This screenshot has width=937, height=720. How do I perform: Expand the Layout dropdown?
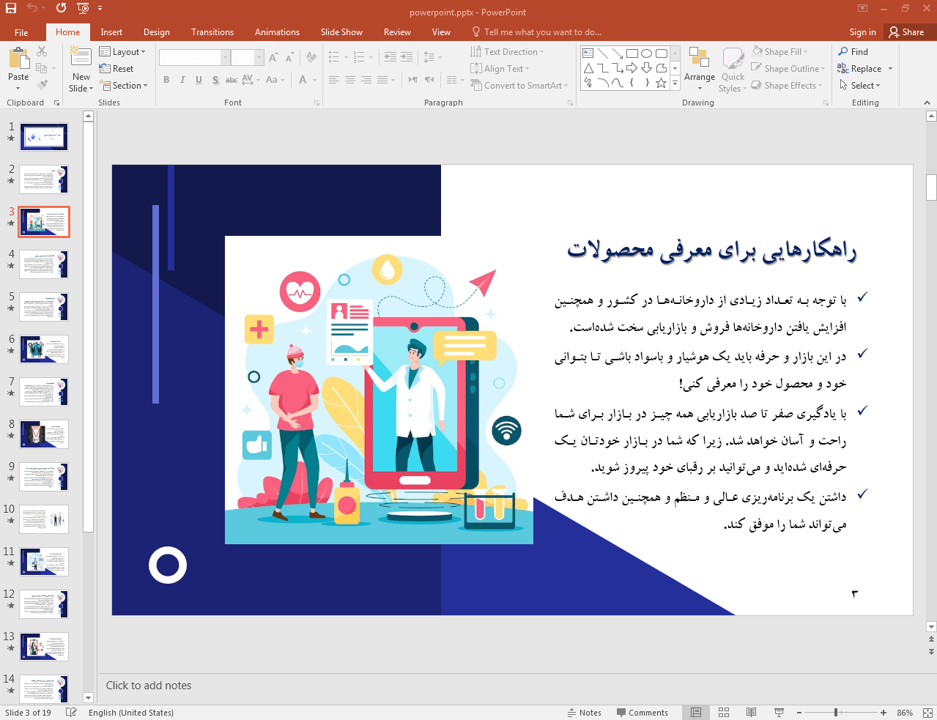click(122, 52)
